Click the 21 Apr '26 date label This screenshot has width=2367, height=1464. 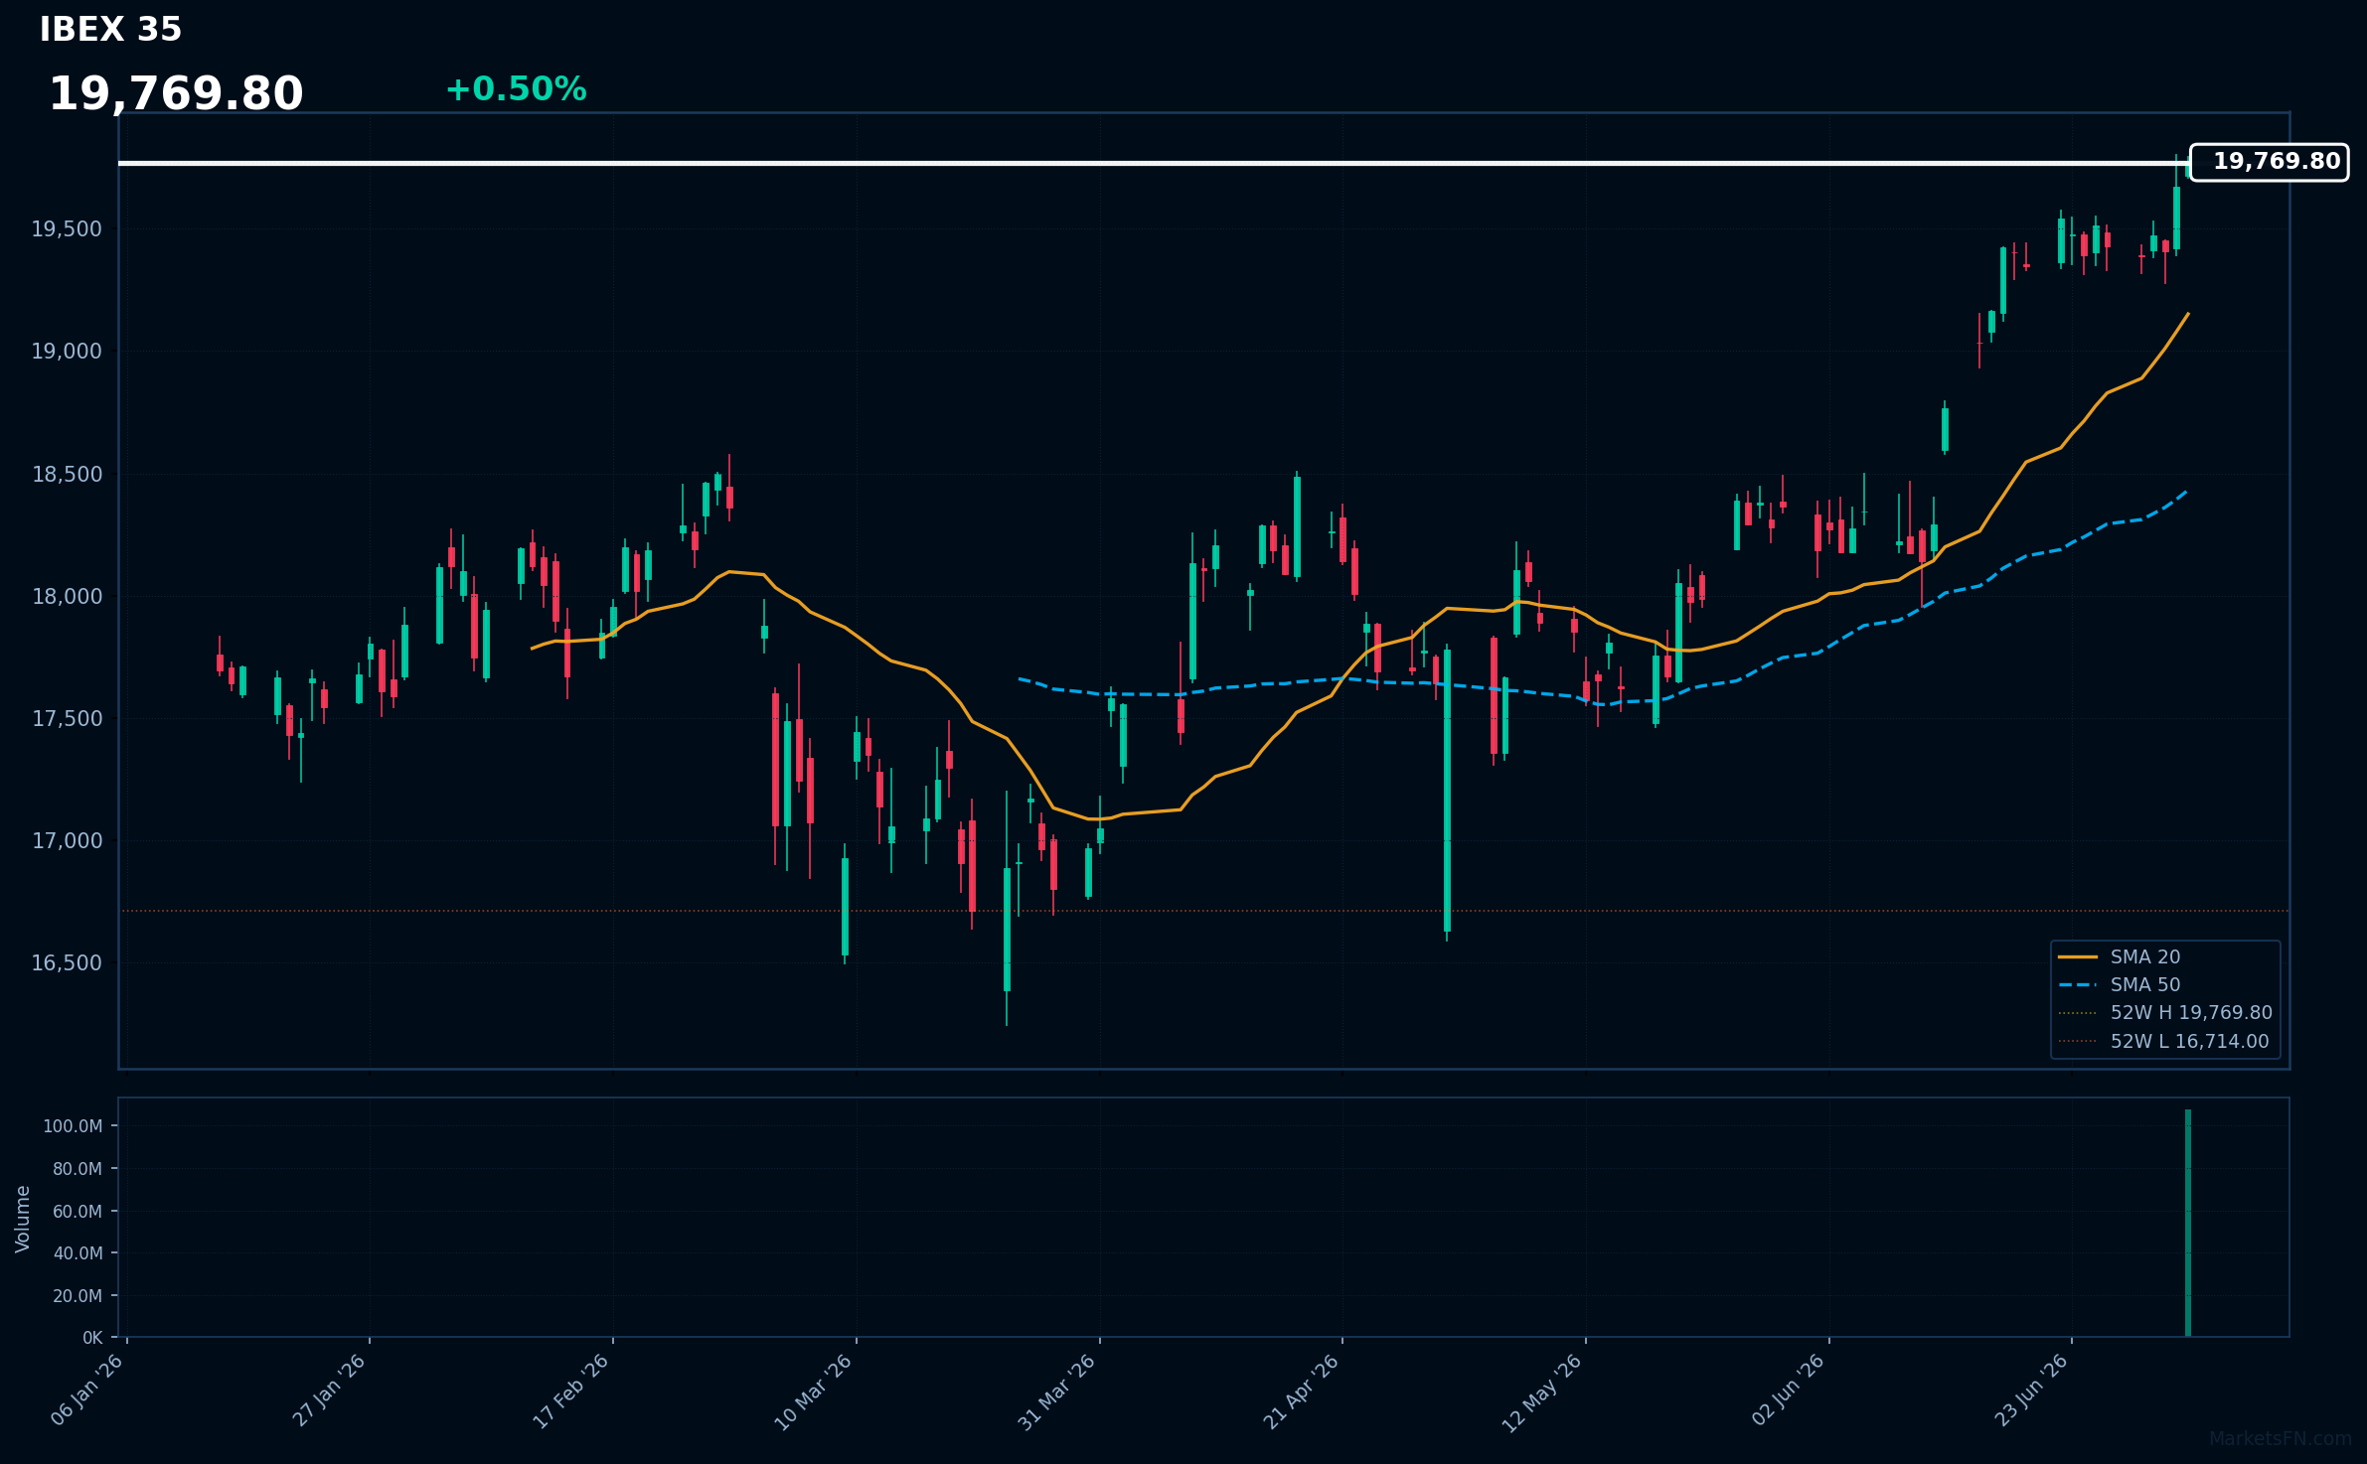(1302, 1391)
